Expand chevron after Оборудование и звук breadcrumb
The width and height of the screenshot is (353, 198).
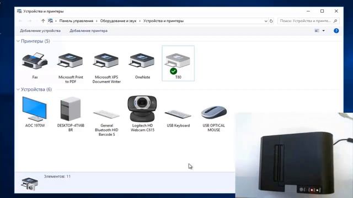(140, 21)
